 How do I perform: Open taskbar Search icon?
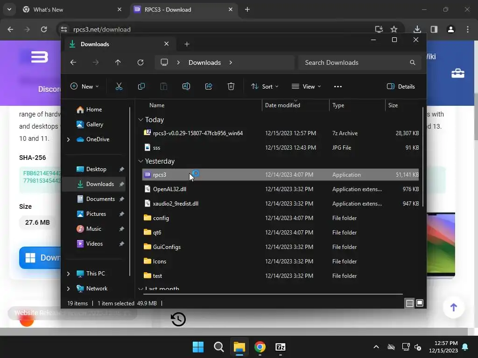tap(218, 347)
